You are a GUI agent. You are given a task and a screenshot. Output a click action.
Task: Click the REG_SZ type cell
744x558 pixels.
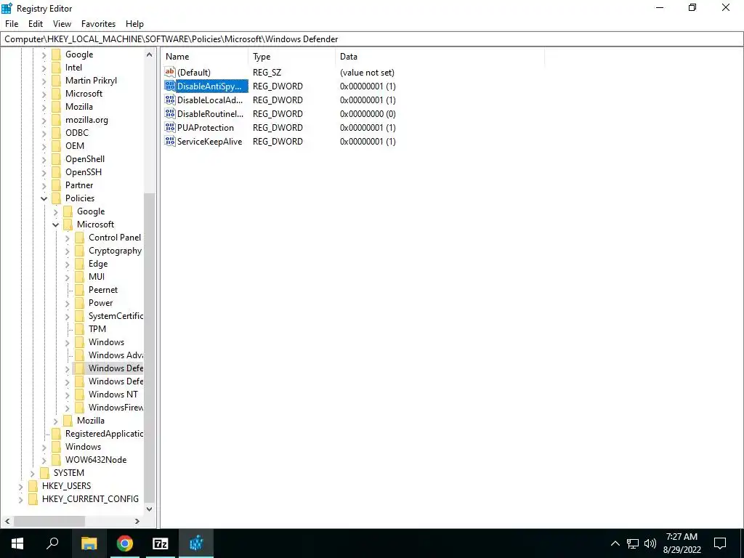click(267, 73)
